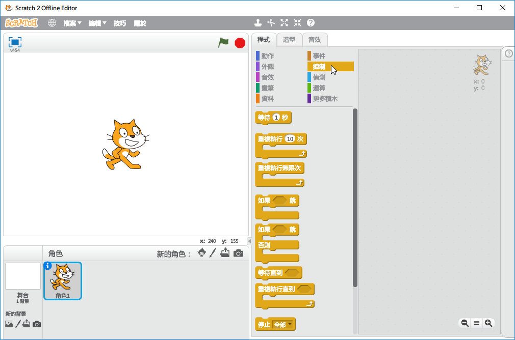This screenshot has height=340, width=515.
Task: Switch to the 程式 scripts tab
Action: coord(264,40)
